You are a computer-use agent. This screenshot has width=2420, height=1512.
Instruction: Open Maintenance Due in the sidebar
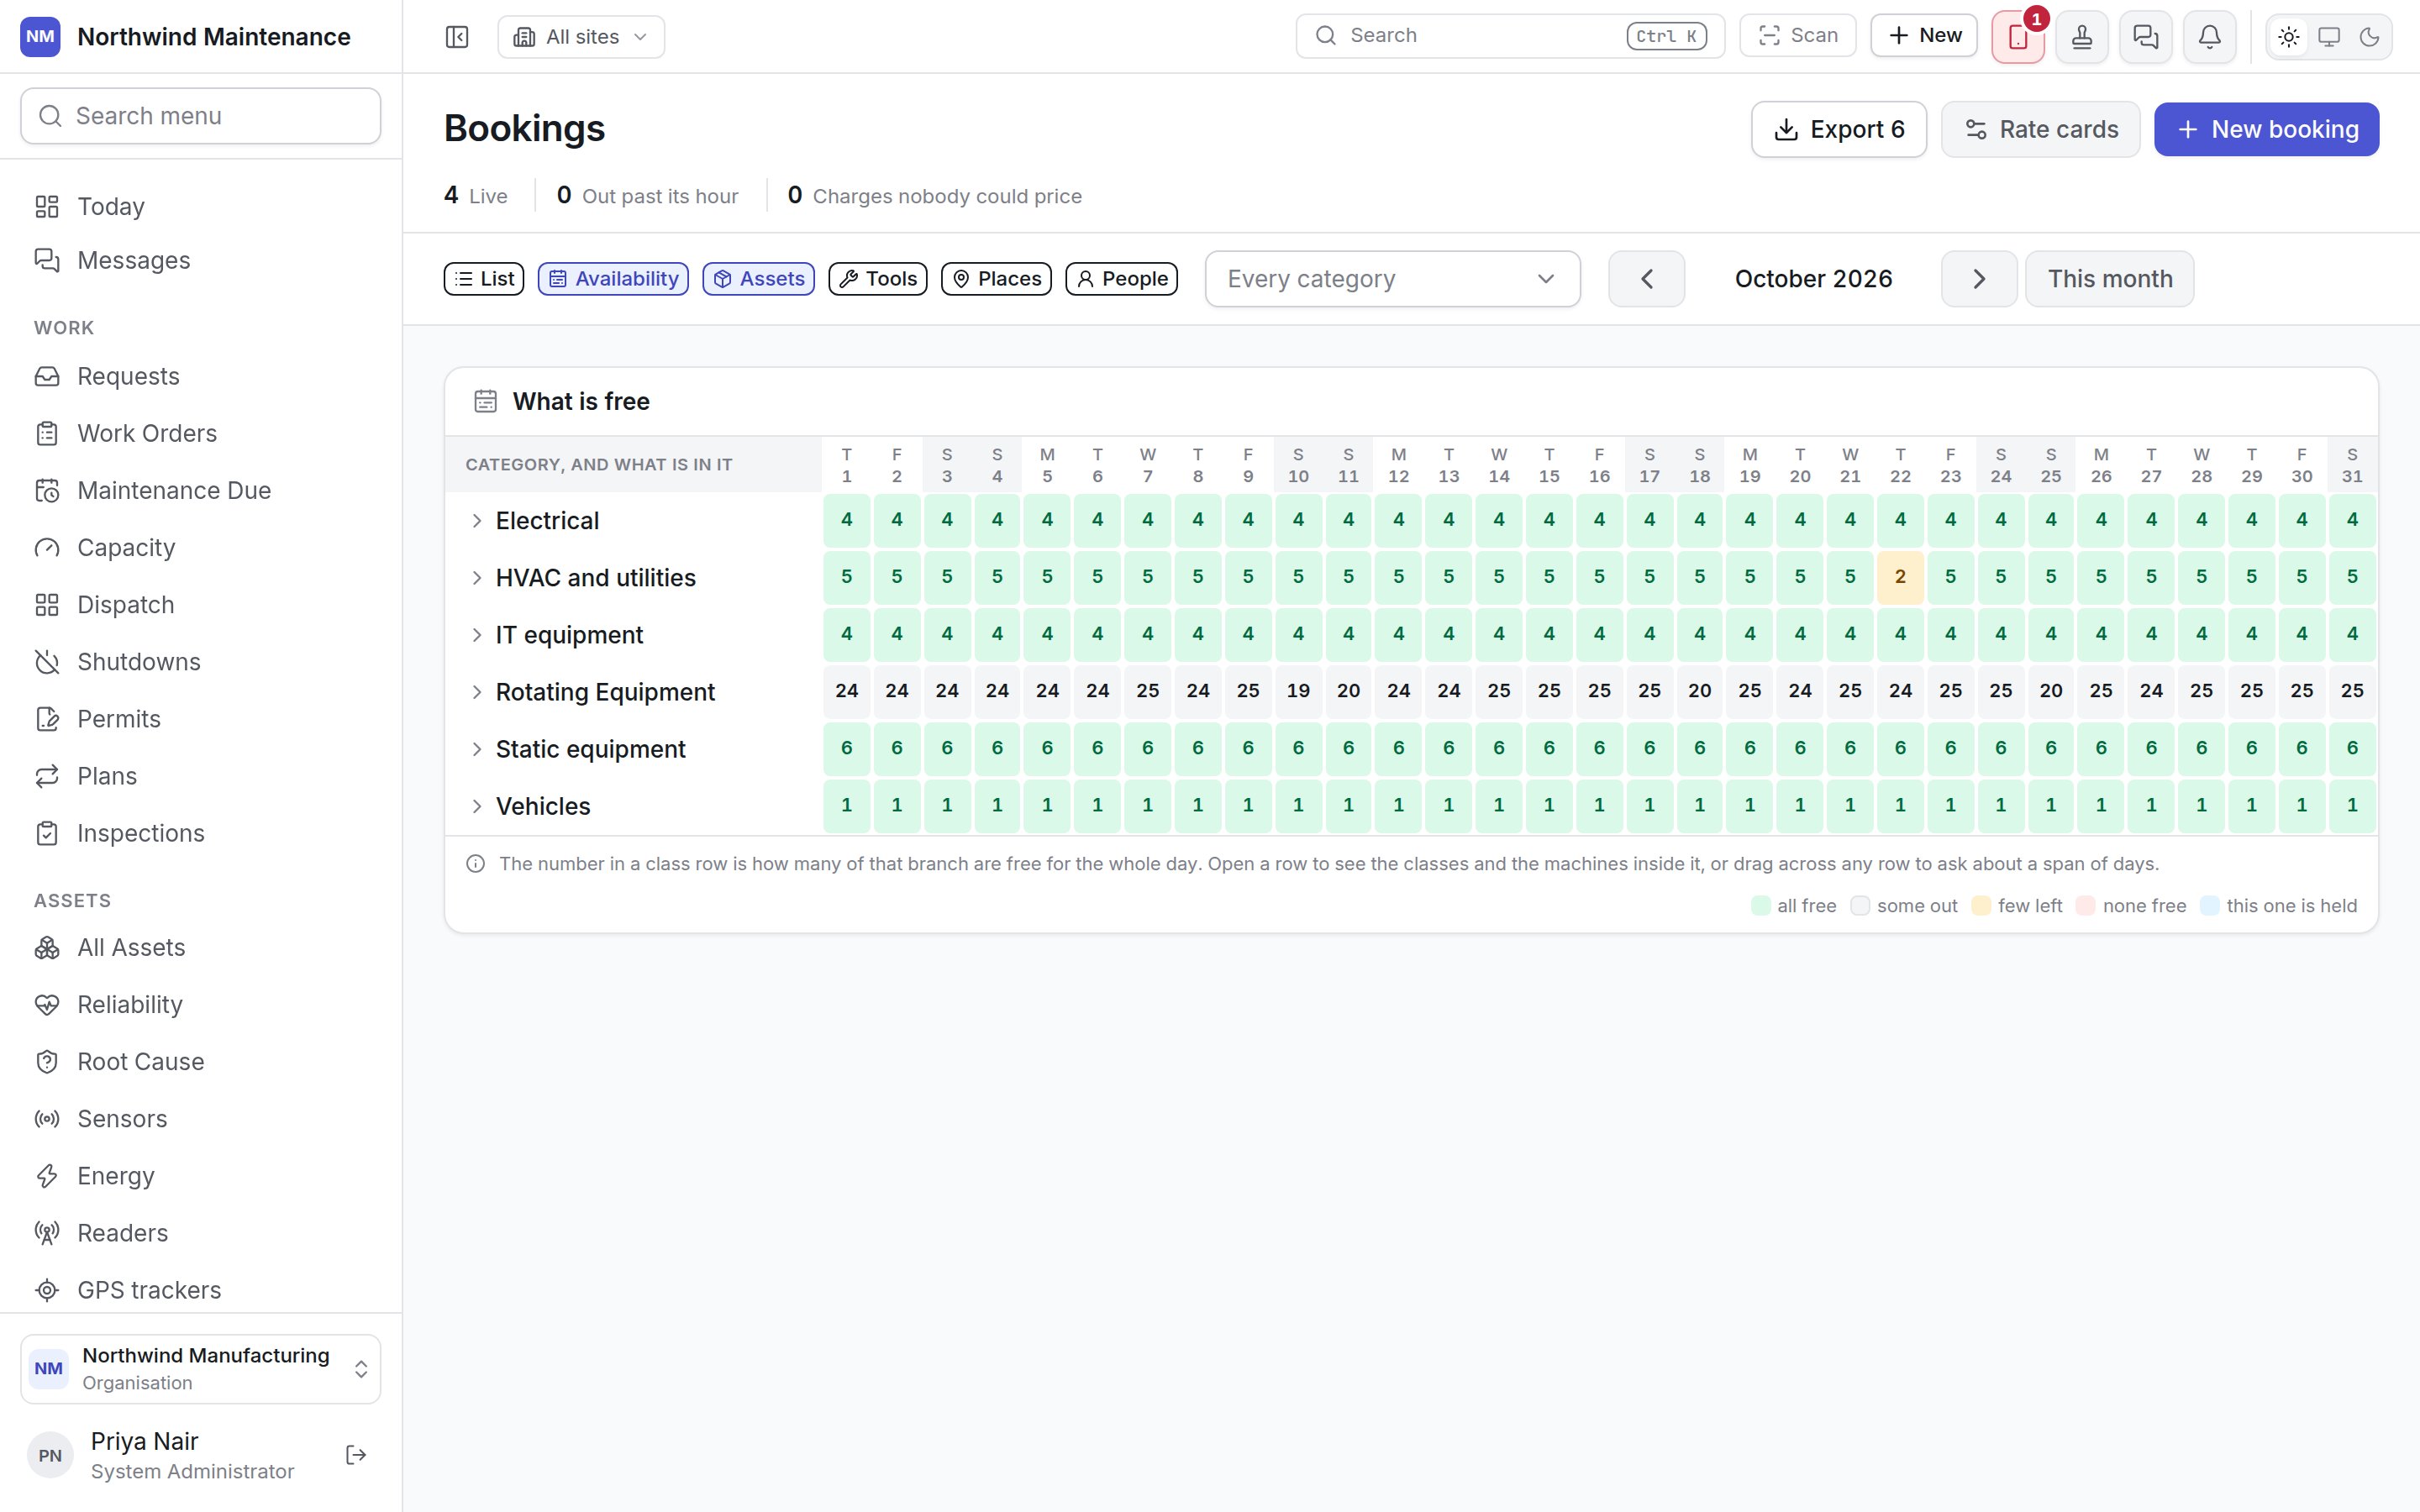[200, 491]
